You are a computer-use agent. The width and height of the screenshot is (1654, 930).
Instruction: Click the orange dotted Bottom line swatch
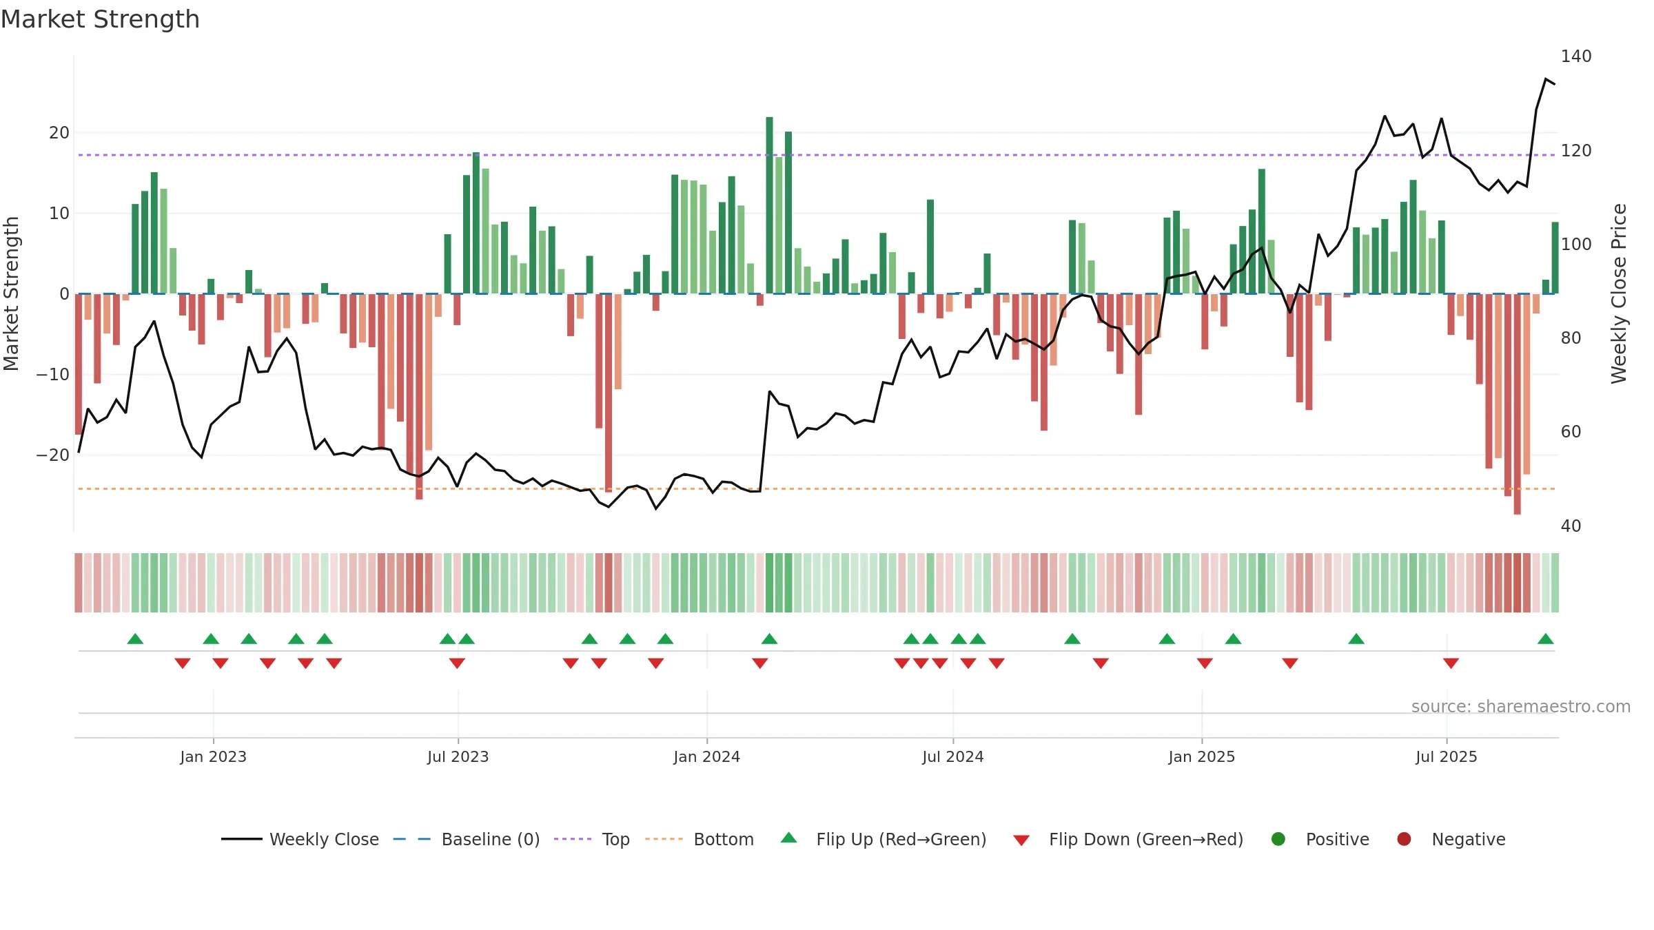click(x=664, y=839)
